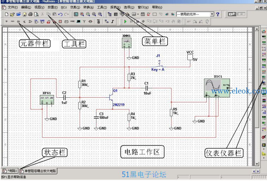Capture a screen area with the dashed rectangle
The image size is (267, 181).
(154, 14)
